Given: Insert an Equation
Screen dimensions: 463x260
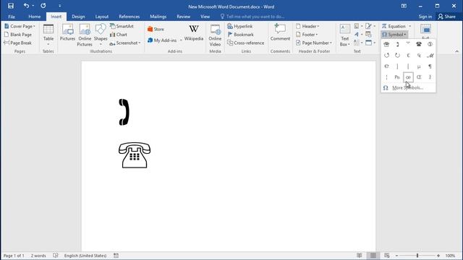Looking at the screenshot, I should (x=394, y=26).
